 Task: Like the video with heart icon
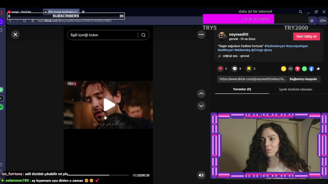click(x=220, y=68)
